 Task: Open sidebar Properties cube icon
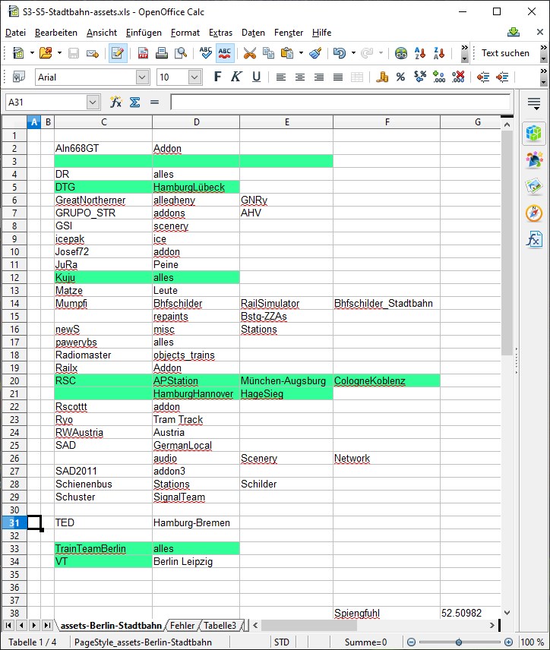pyautogui.click(x=534, y=134)
